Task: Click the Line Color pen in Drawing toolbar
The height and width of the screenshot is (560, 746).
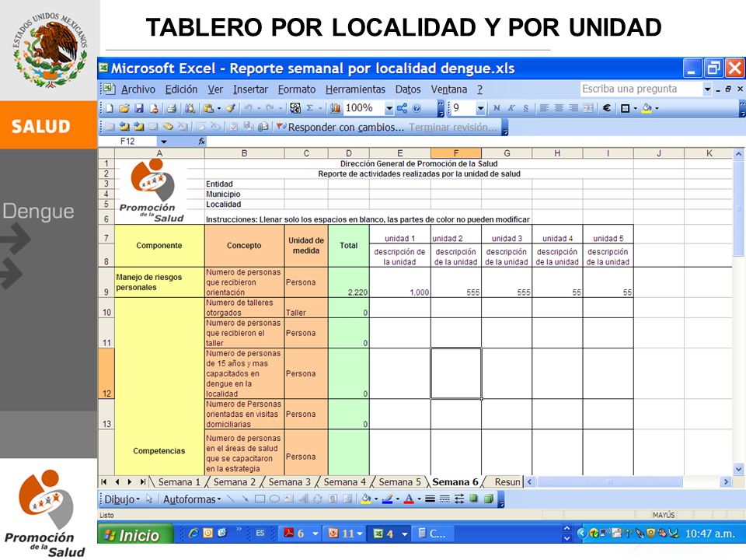Action: [x=387, y=499]
